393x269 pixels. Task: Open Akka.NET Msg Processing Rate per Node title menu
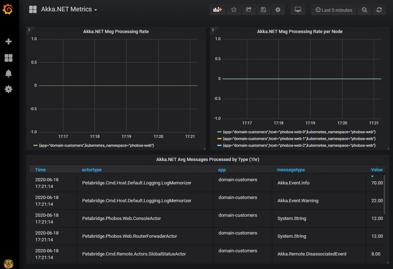[300, 32]
